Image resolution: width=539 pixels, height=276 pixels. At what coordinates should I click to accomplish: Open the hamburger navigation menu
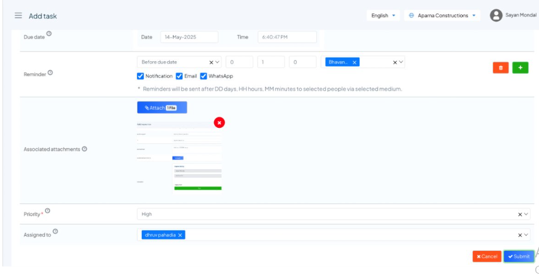tap(18, 16)
